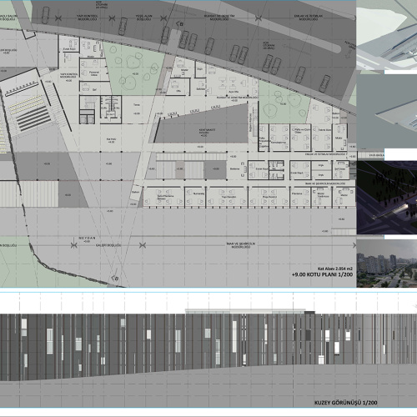
Task: Click the MEYDAN label on the plaza
Action: (x=88, y=239)
